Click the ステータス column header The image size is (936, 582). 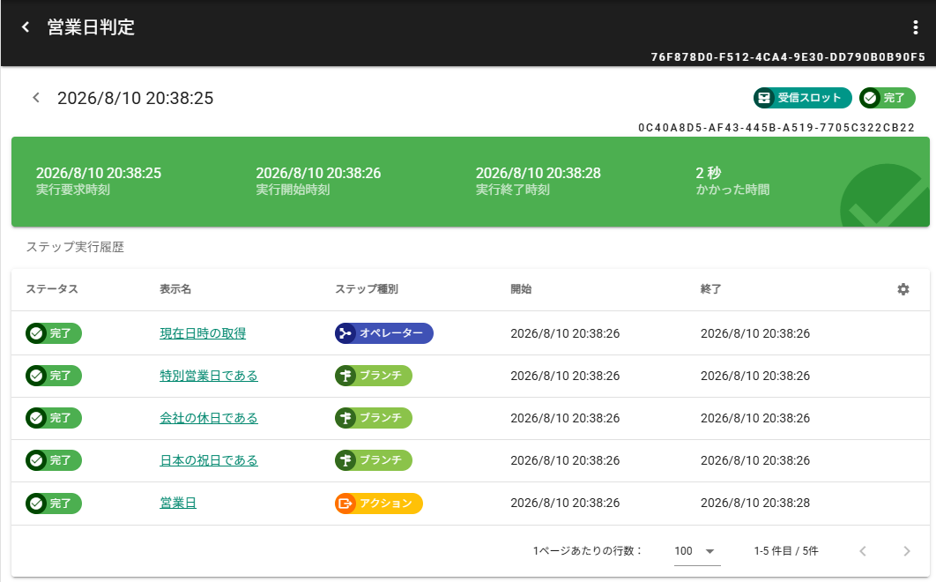point(52,289)
